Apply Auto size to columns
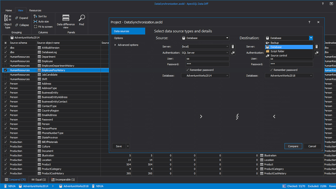Viewport: 336px width, 189px height. pyautogui.click(x=41, y=21)
